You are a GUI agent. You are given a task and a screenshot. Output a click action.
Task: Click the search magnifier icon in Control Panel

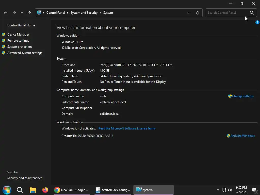click(252, 13)
